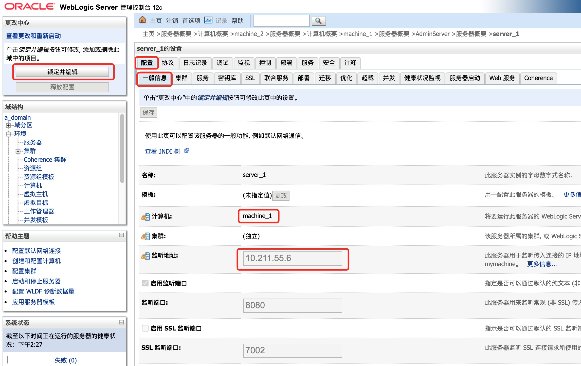Switch to the 日志记录 tab
Viewport: 581px width, 366px height.
click(195, 63)
